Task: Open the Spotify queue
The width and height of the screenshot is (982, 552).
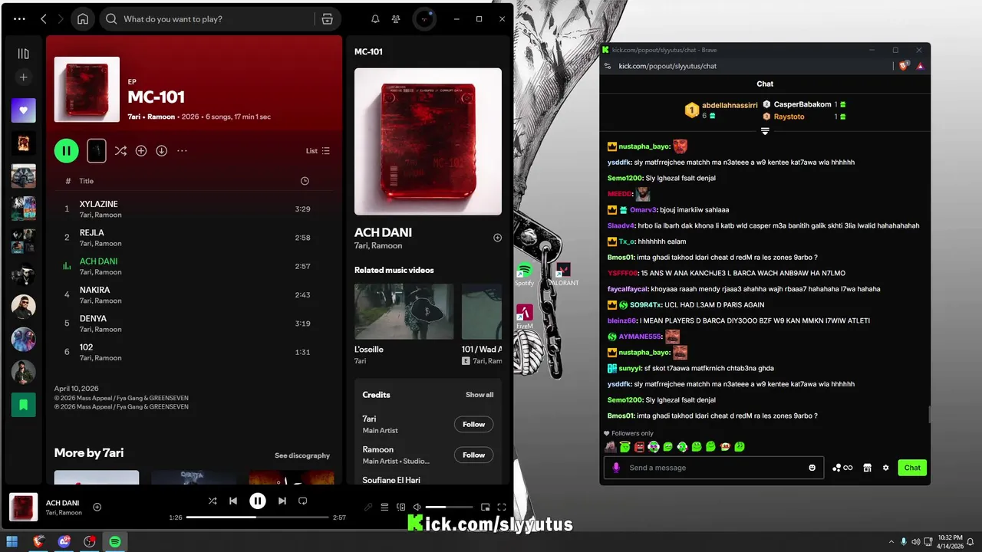Action: [384, 507]
